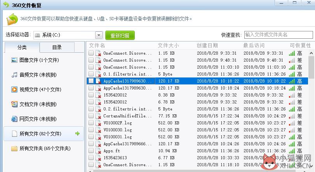The width and height of the screenshot is (315, 172).
Task: Click recoverability signal bars of V0100031.log
Action: tap(292, 137)
